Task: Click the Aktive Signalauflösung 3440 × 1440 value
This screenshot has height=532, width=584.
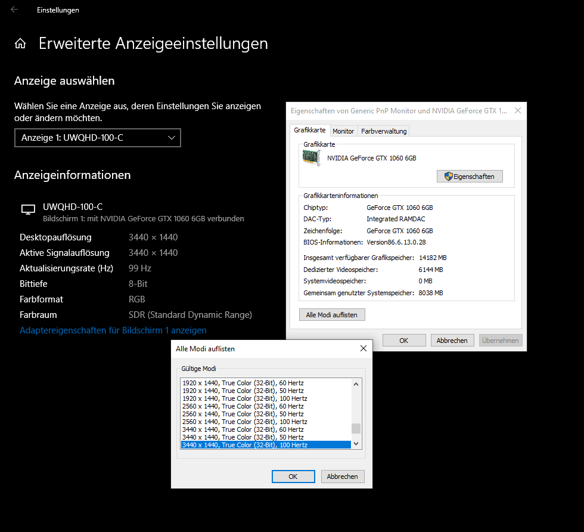Action: coord(153,253)
